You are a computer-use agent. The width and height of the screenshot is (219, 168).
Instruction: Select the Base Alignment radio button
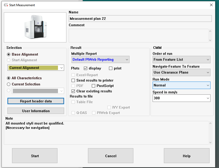pos(9,55)
